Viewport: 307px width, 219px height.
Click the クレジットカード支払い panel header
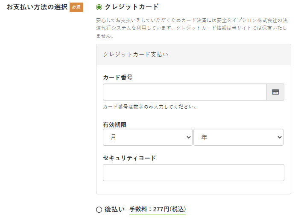[194, 55]
